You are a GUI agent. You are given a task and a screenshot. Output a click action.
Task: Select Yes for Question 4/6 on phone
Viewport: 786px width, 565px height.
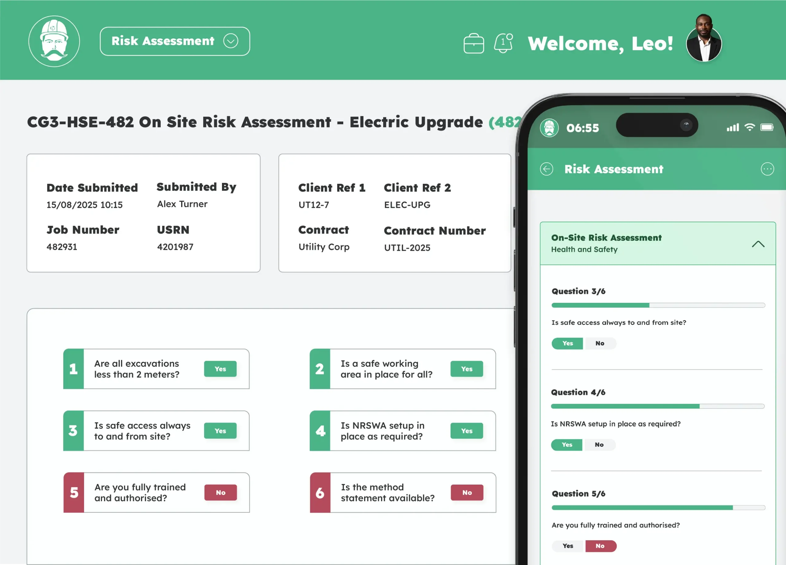click(x=567, y=444)
